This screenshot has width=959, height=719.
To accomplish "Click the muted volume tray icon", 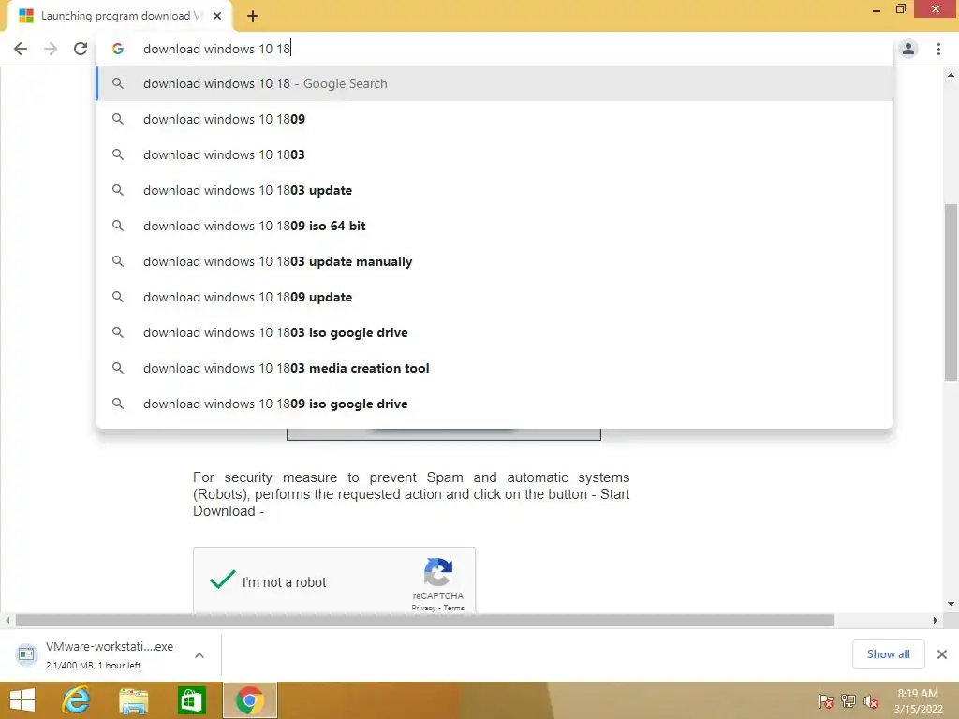I will point(870,701).
